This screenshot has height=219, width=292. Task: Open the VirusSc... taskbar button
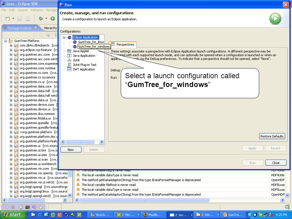tap(101, 215)
